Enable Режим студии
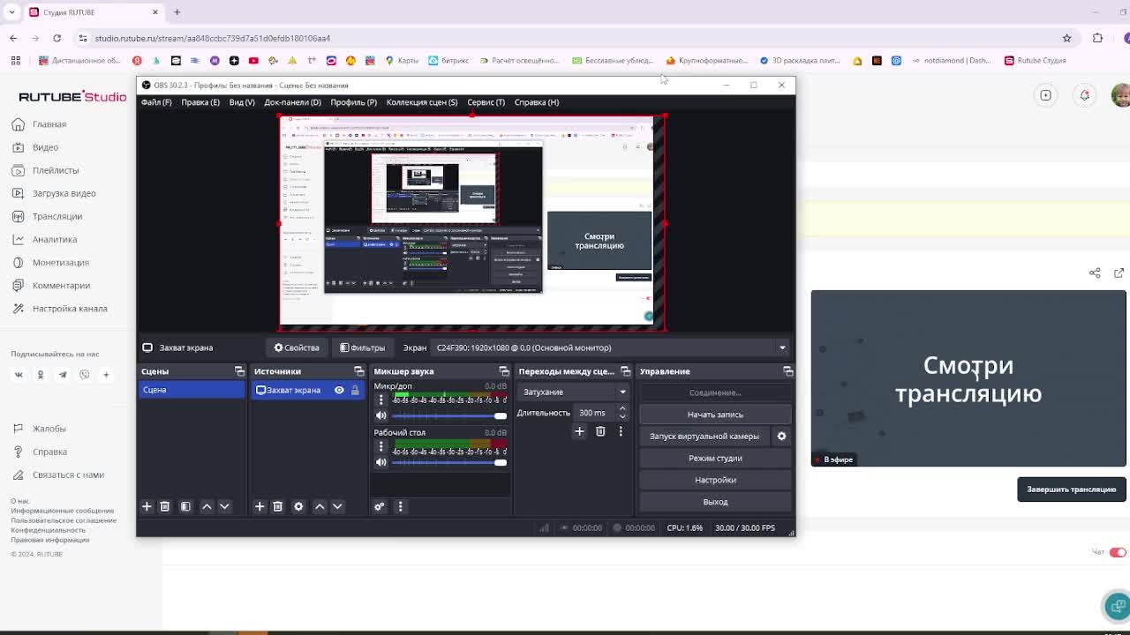1130x635 pixels. 715,458
